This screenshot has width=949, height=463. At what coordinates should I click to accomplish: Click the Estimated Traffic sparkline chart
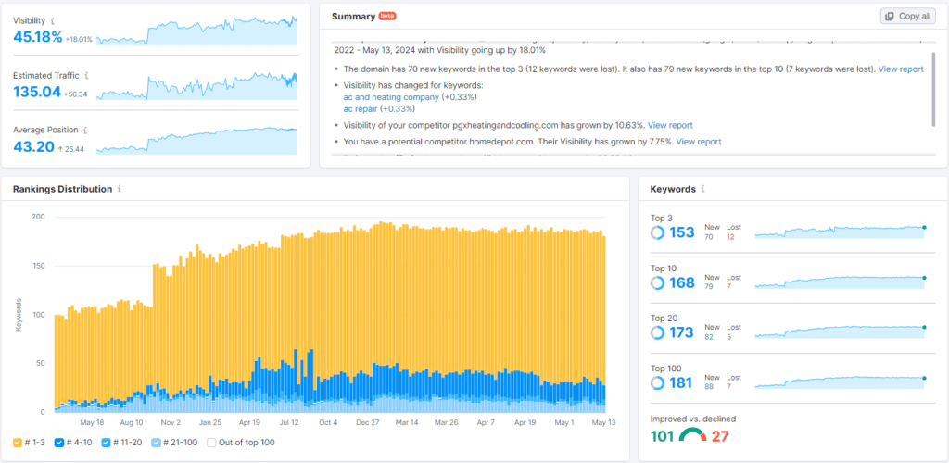coord(196,85)
